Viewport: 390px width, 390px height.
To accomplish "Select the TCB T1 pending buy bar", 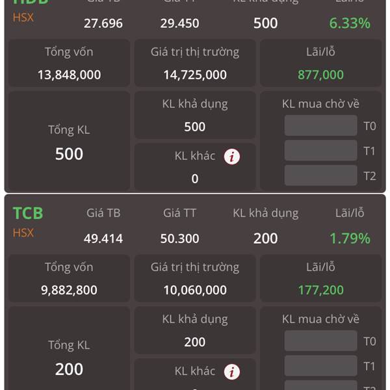I will (321, 365).
